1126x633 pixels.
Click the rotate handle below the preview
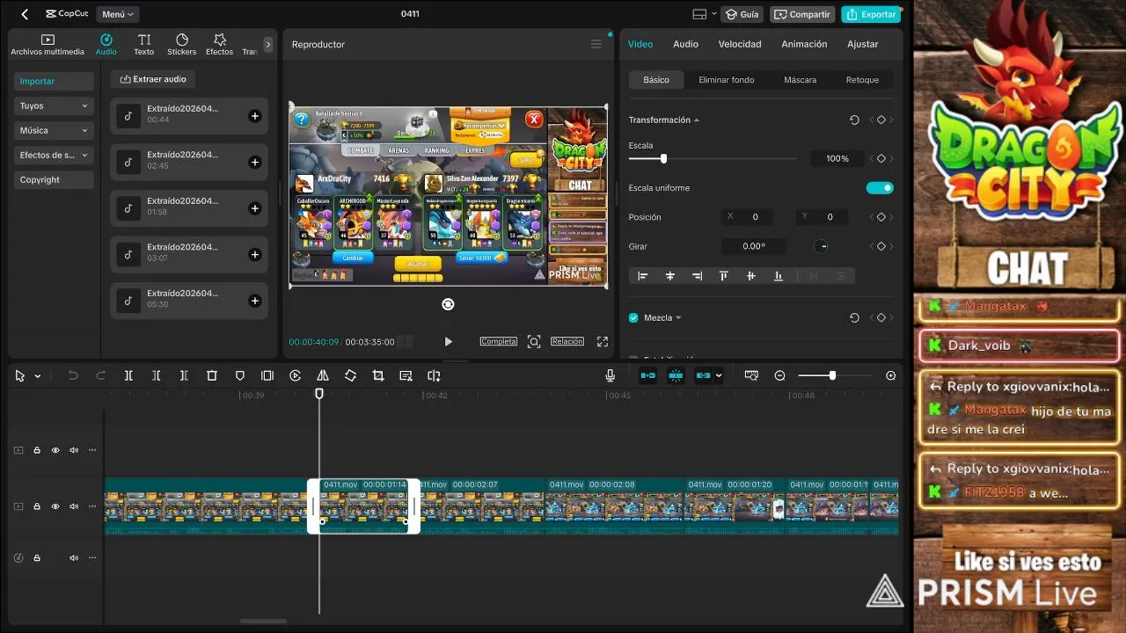click(x=448, y=304)
